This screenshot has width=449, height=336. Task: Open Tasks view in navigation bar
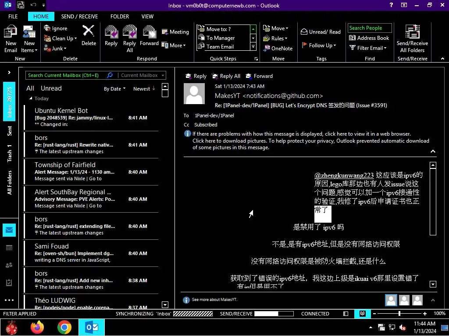pyautogui.click(x=9, y=283)
